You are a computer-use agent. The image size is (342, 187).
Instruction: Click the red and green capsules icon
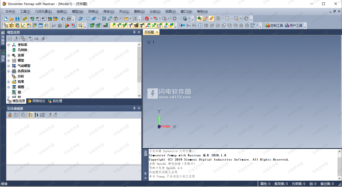point(67,26)
